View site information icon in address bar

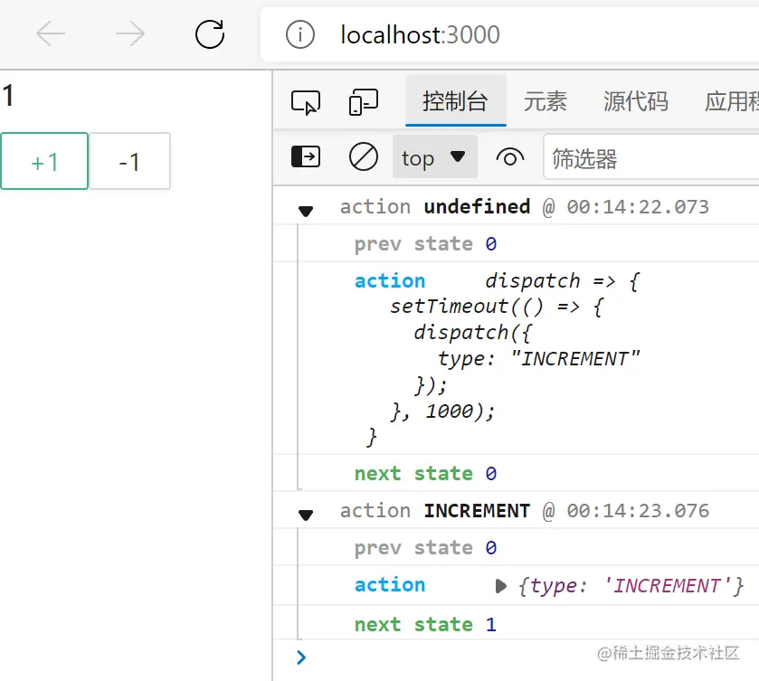(300, 35)
